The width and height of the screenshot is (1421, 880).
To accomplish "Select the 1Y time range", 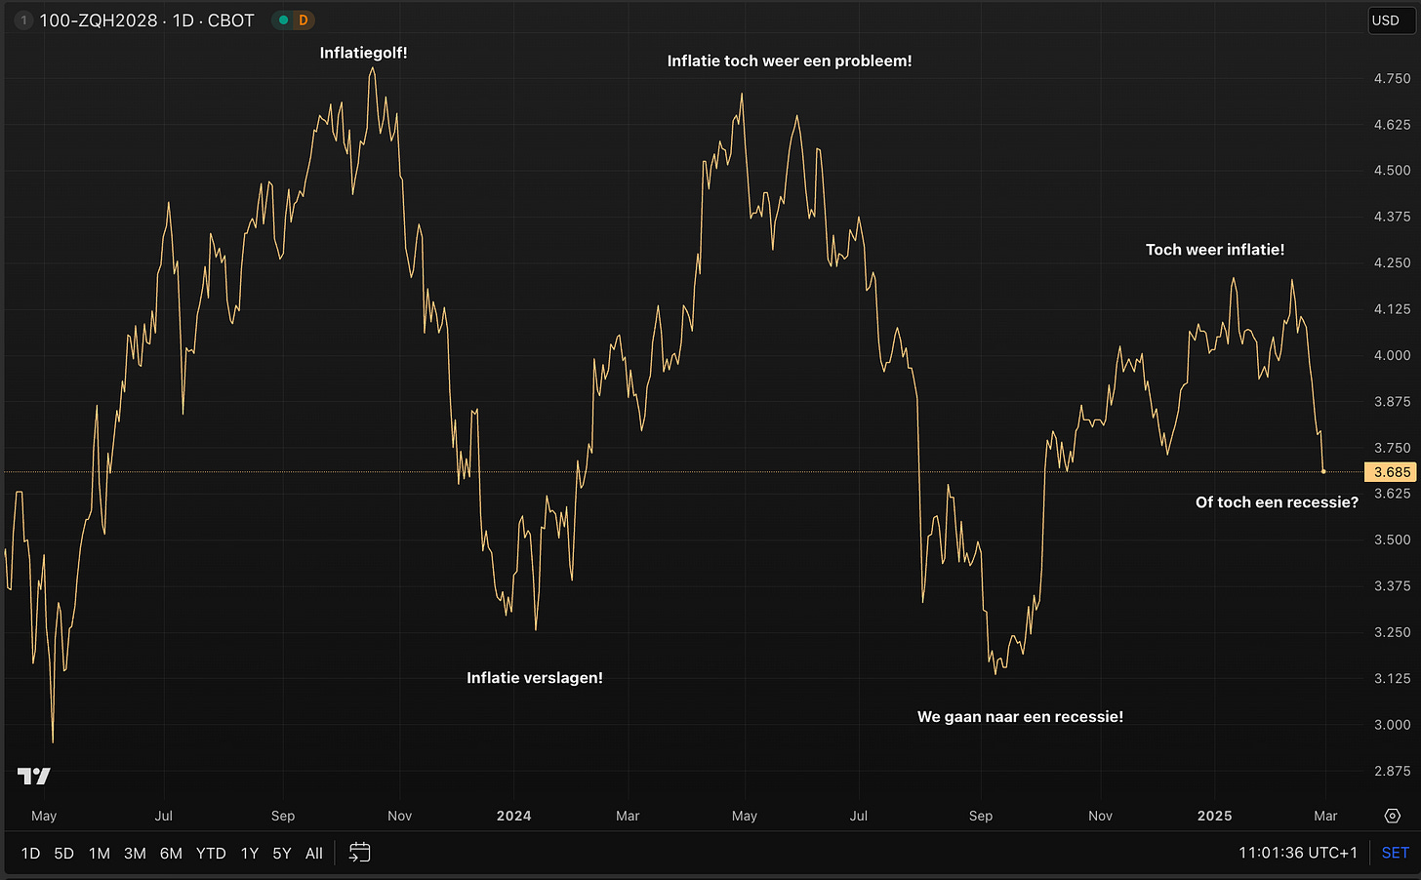I will pos(250,853).
